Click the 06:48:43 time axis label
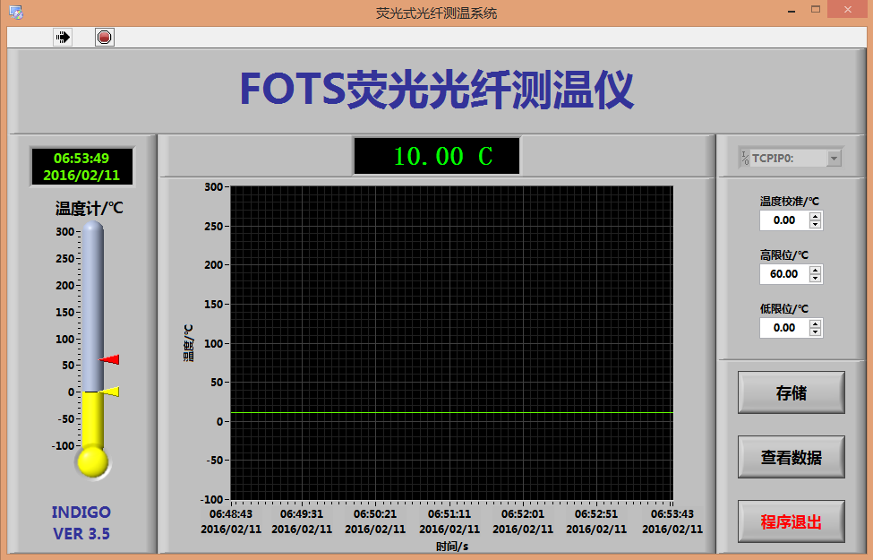 point(231,513)
